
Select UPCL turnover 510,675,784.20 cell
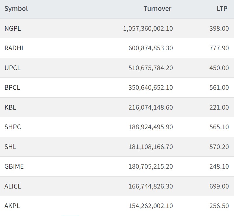(x=151, y=68)
